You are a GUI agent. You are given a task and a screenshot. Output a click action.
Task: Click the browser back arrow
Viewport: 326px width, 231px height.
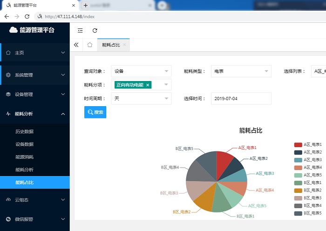(x=7, y=16)
